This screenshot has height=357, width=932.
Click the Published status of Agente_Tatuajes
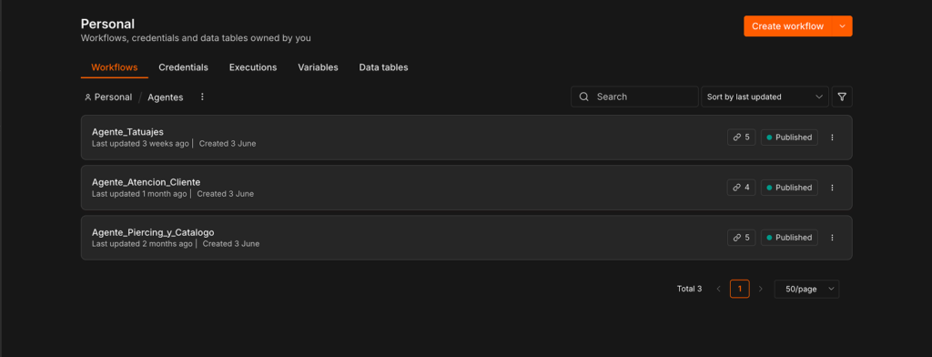pyautogui.click(x=789, y=137)
